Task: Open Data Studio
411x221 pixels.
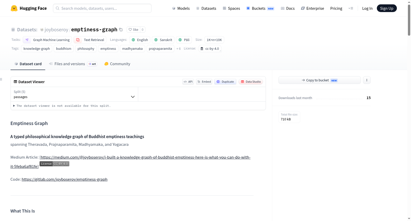Action: (251, 82)
